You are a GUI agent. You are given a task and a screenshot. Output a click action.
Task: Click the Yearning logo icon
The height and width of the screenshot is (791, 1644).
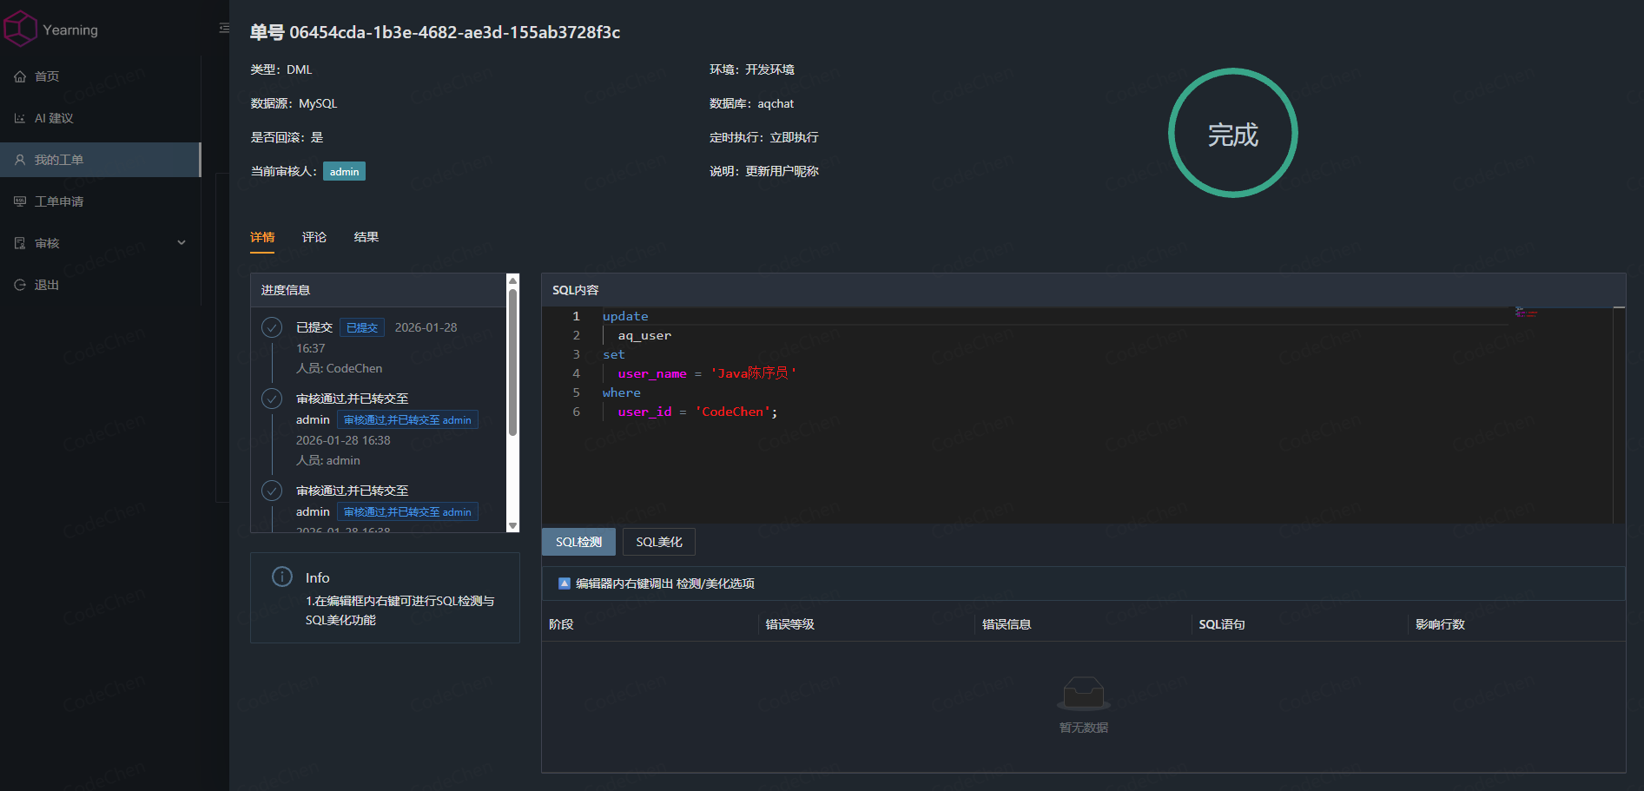pos(21,29)
